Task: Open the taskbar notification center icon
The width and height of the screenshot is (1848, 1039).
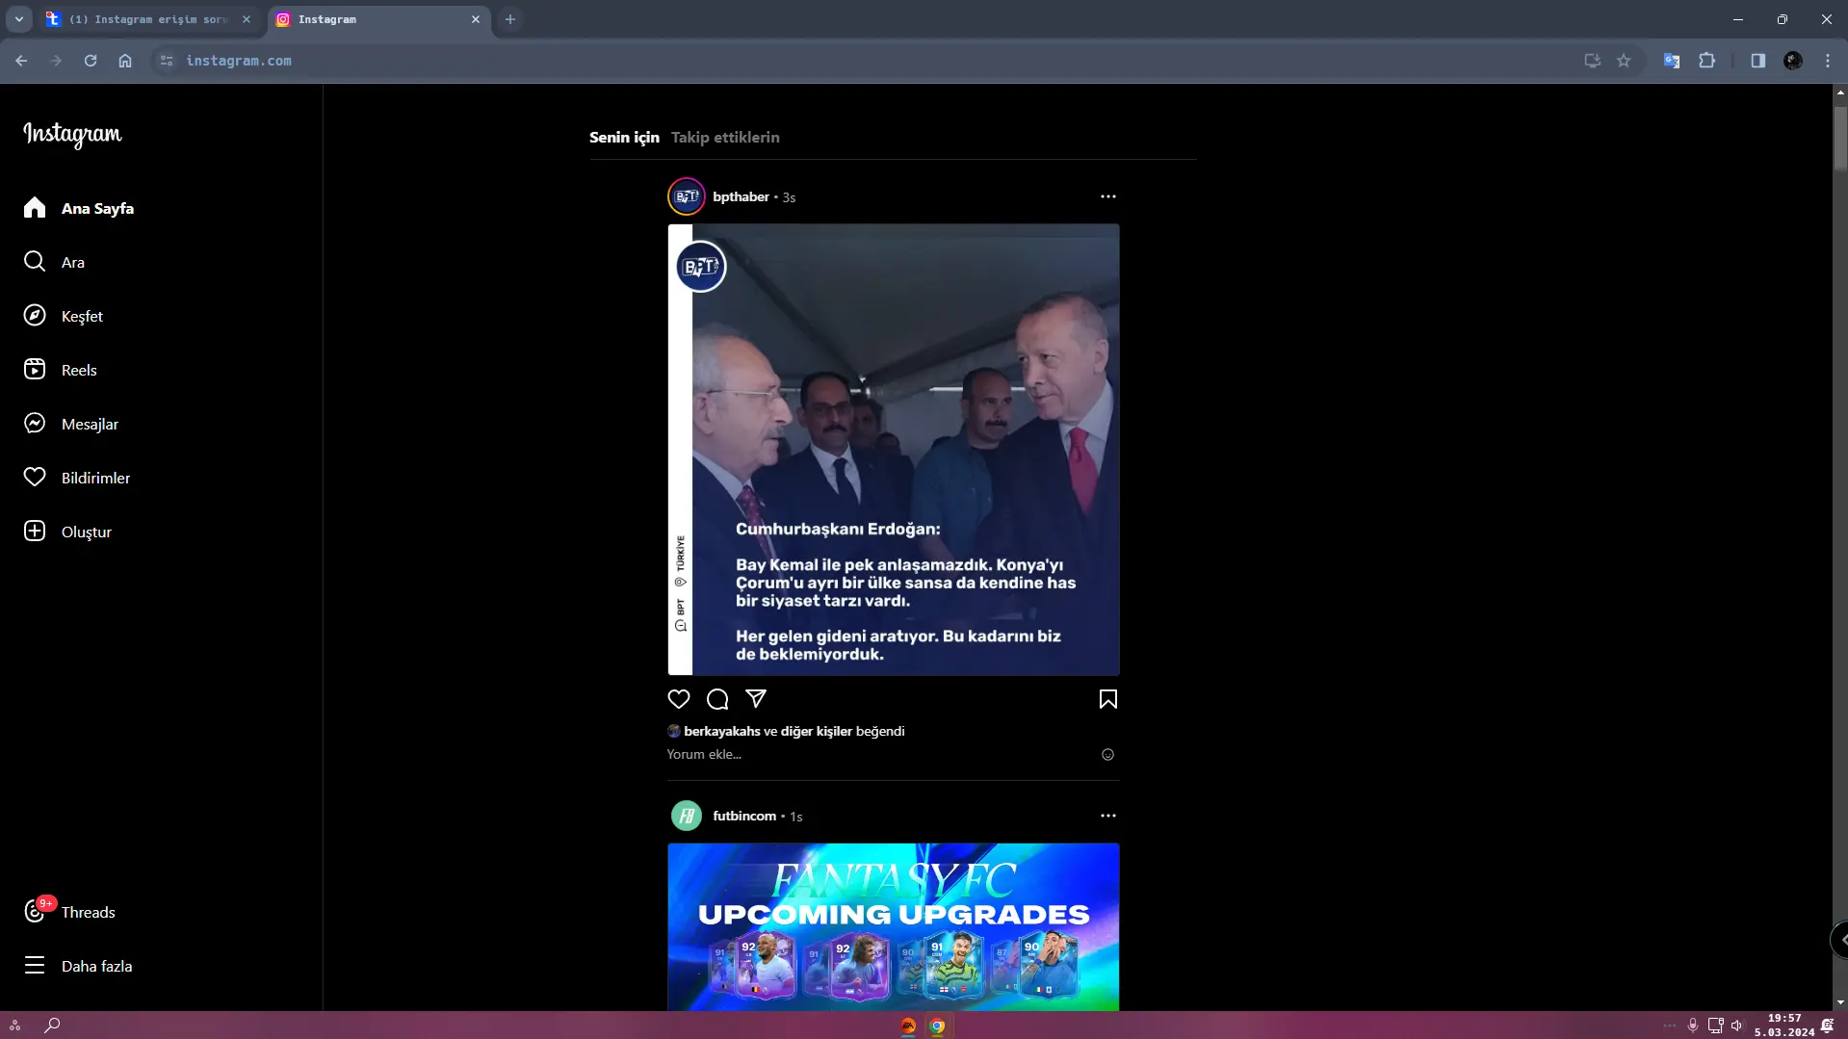Action: 1827,1026
